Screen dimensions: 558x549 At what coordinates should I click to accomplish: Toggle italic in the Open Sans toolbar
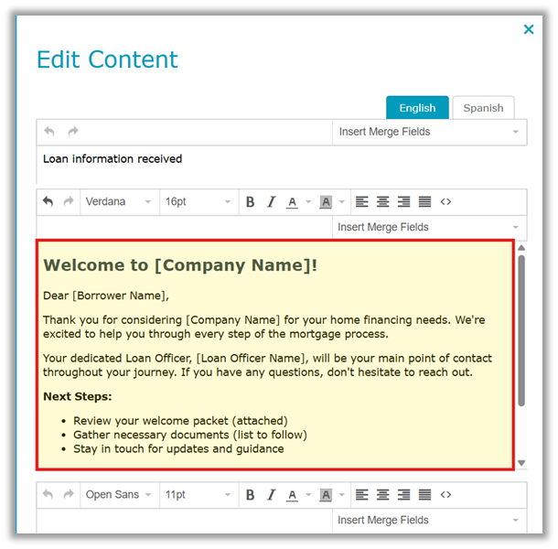point(271,494)
